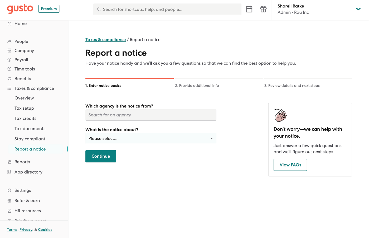This screenshot has height=238, width=369.
Task: Click the search magnifier icon
Action: point(99,9)
